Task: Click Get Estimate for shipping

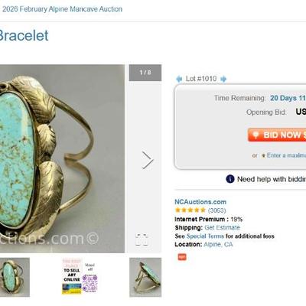Action: pyautogui.click(x=222, y=227)
